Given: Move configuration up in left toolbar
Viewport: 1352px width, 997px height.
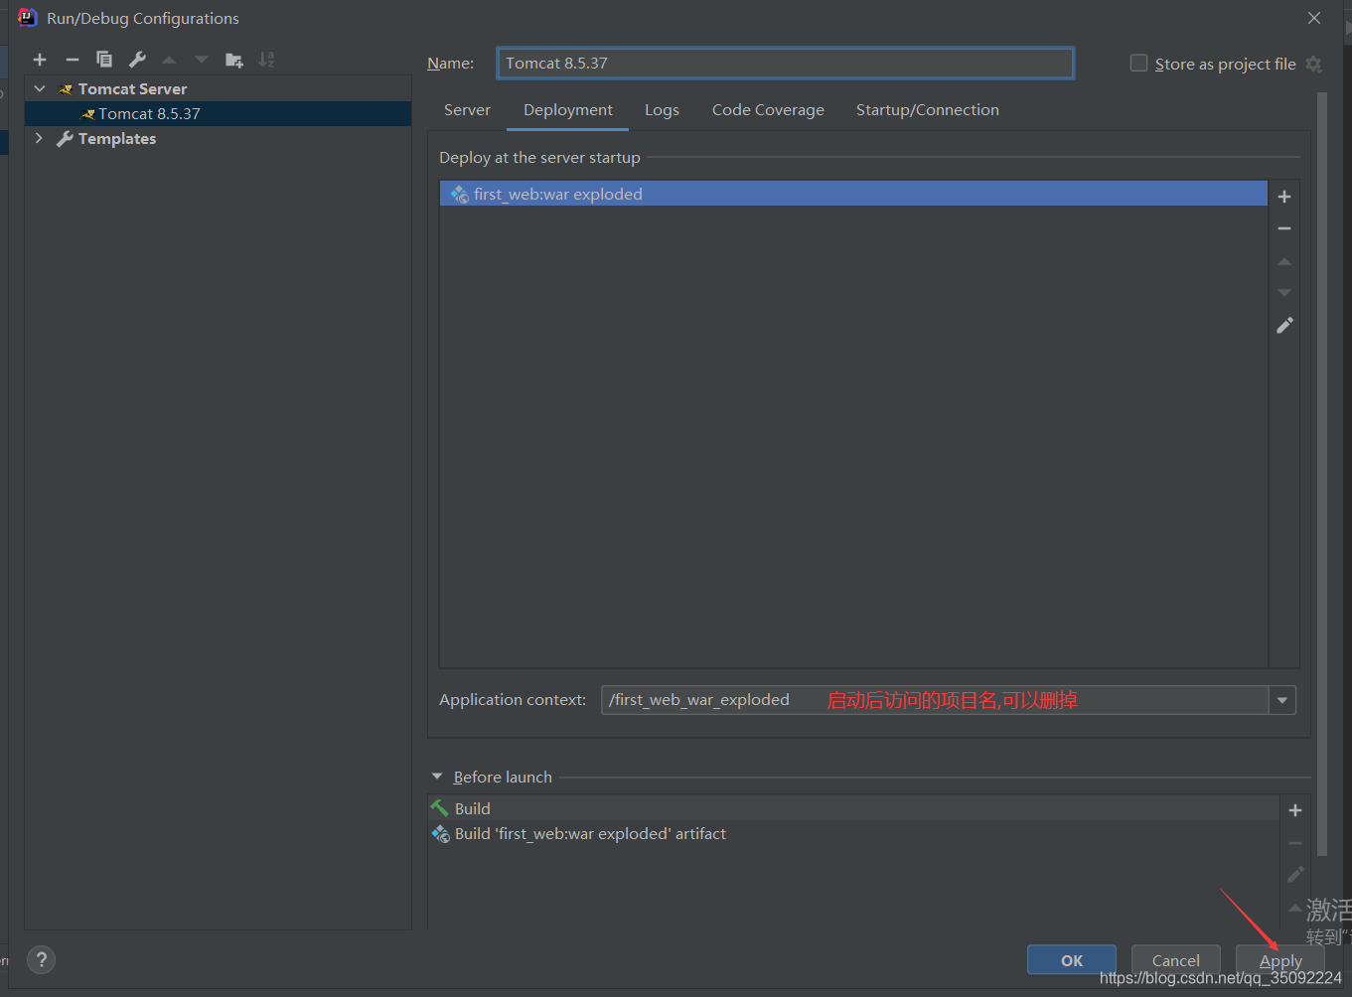Looking at the screenshot, I should pos(169,60).
